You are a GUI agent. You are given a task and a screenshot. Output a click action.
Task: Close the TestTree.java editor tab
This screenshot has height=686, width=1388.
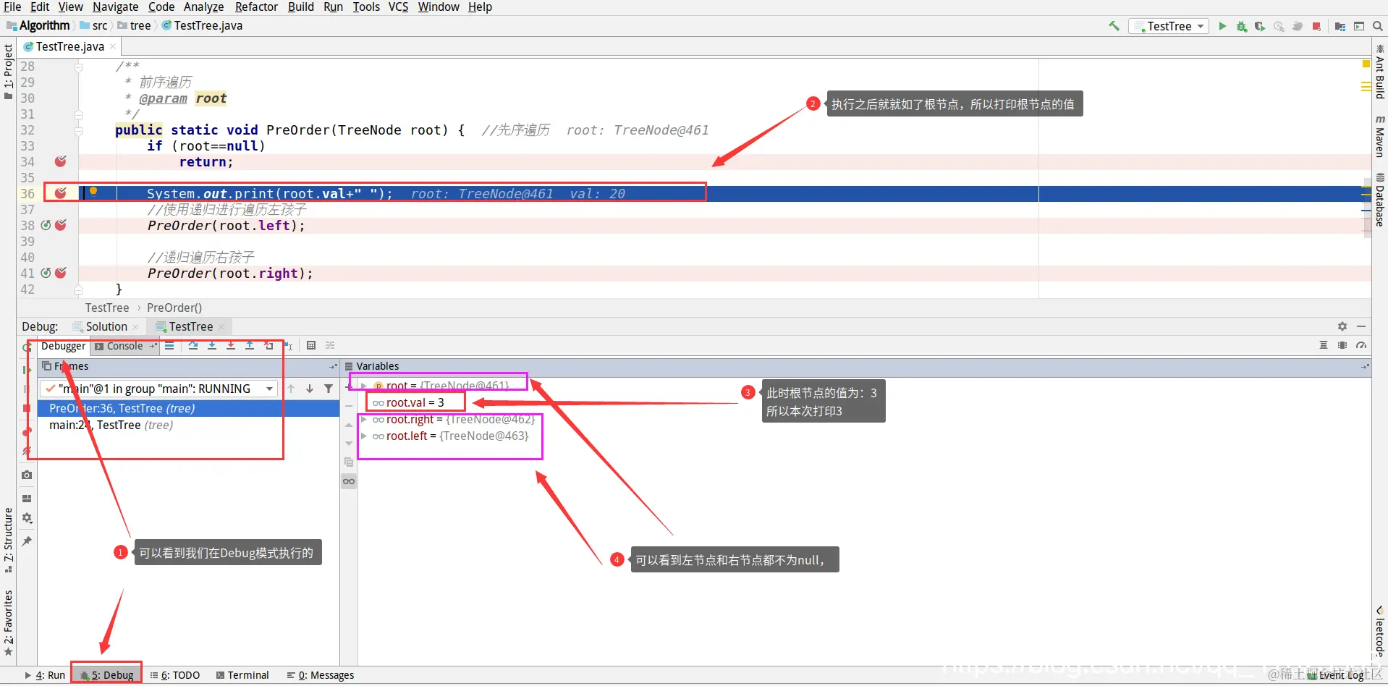[x=113, y=46]
